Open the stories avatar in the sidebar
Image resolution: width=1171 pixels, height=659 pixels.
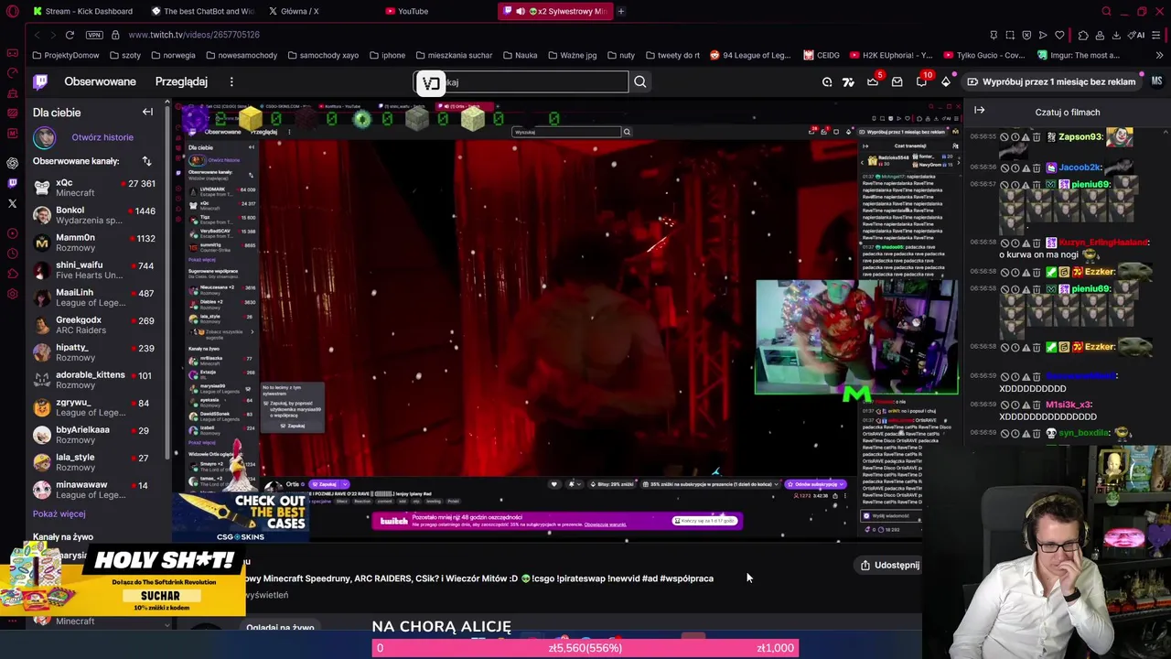click(44, 137)
